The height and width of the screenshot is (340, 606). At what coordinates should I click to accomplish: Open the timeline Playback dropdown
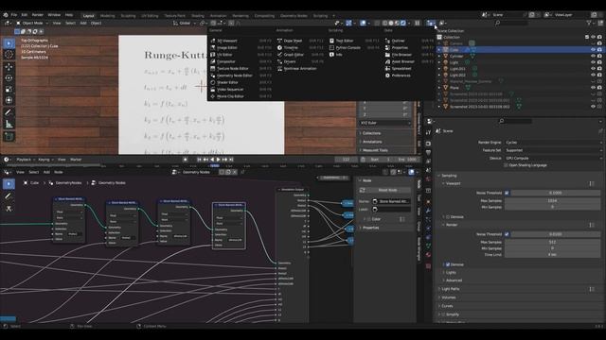tap(25, 160)
